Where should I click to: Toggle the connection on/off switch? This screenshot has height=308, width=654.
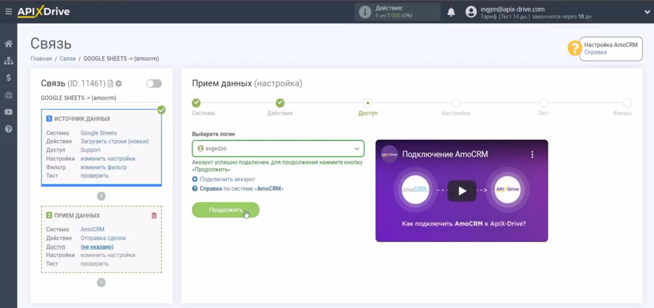coord(154,83)
